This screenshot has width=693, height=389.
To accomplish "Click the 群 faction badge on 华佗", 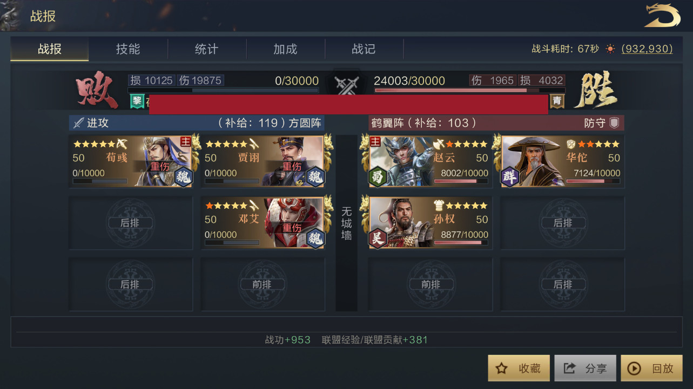I will coord(510,178).
